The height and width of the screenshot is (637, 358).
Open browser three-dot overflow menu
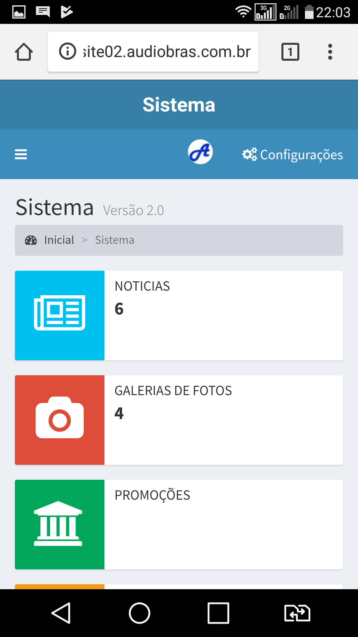point(330,52)
